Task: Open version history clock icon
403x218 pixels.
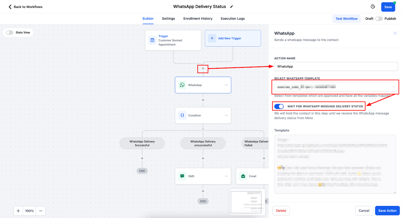Action: click(x=373, y=7)
